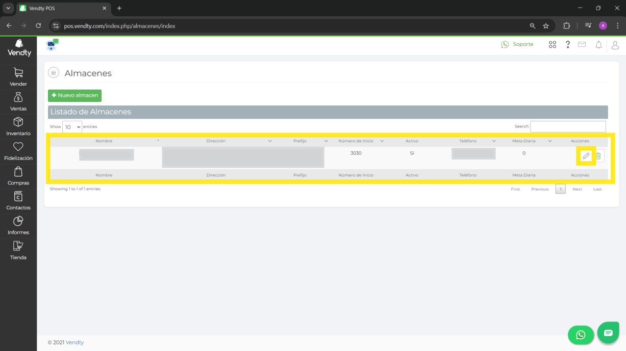Viewport: 626px width, 351px height.
Task: Open the Inventario box section
Action: pyautogui.click(x=18, y=127)
